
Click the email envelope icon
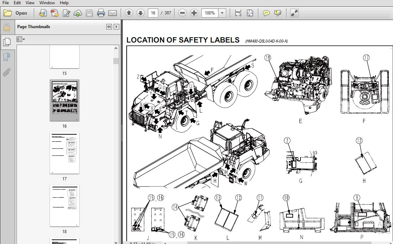click(113, 13)
